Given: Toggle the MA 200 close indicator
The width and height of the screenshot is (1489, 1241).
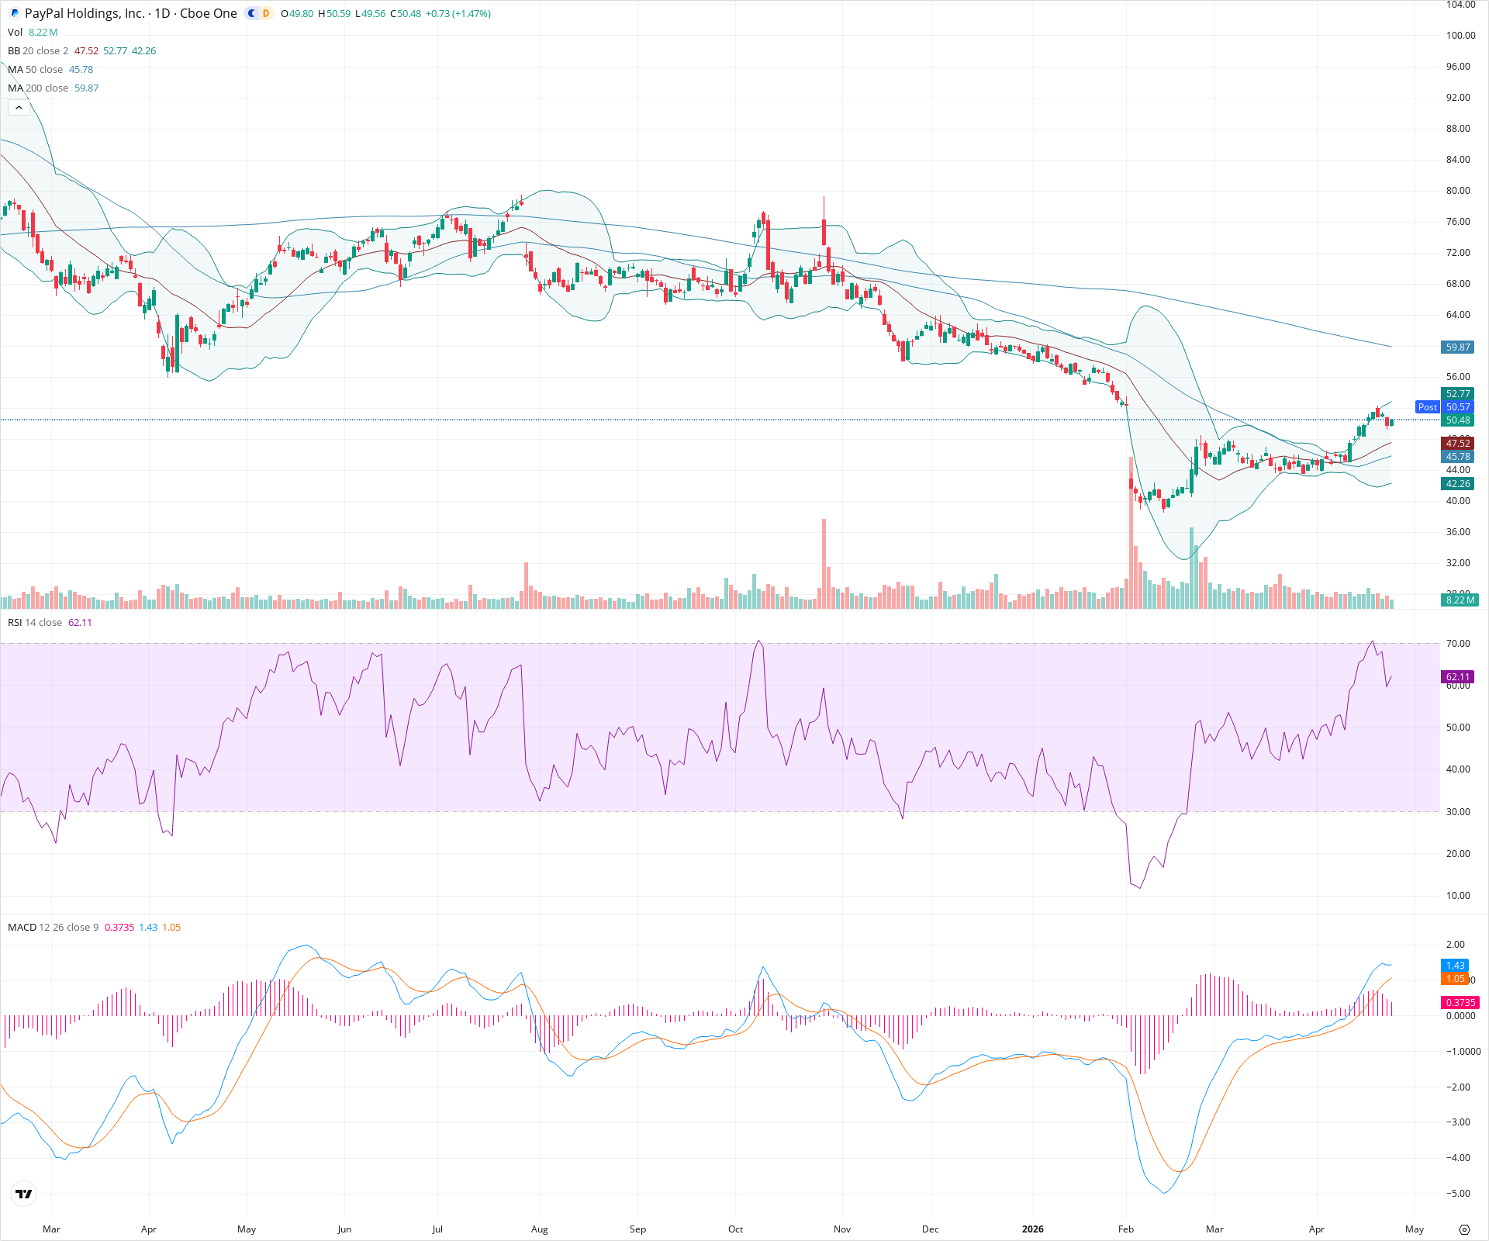Looking at the screenshot, I should [17, 88].
